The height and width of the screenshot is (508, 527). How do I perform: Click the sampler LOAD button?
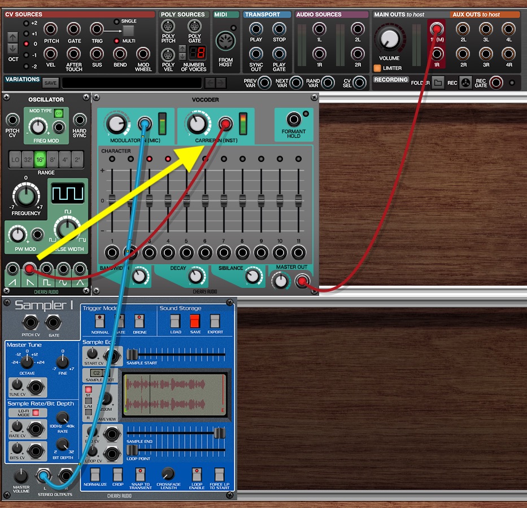pos(175,321)
